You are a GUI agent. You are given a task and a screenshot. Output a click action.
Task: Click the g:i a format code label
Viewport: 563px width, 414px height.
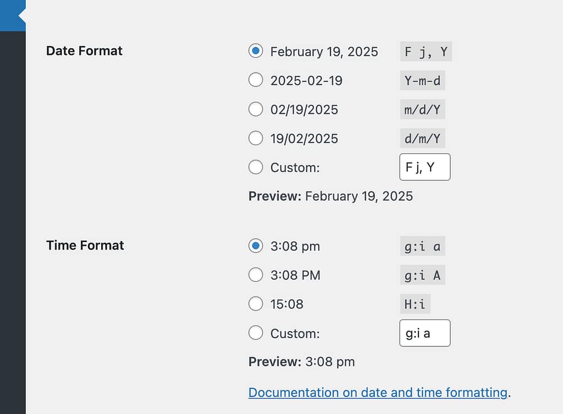[x=422, y=246]
